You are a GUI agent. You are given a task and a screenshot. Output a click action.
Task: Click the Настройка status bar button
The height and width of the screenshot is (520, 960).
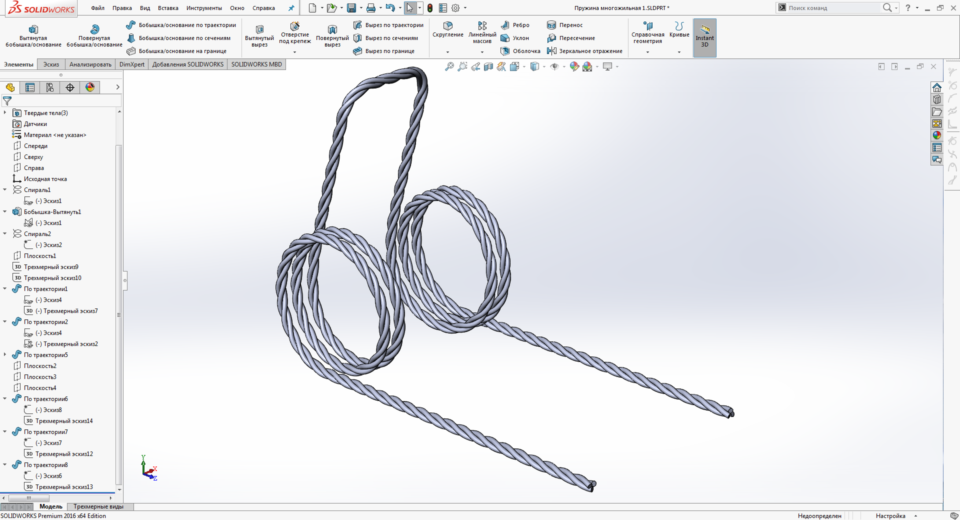[890, 516]
